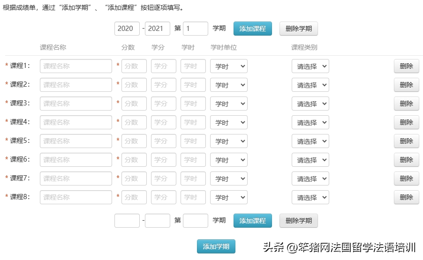Click the 学分 field in 课程6 row
423x260 pixels.
[163, 160]
